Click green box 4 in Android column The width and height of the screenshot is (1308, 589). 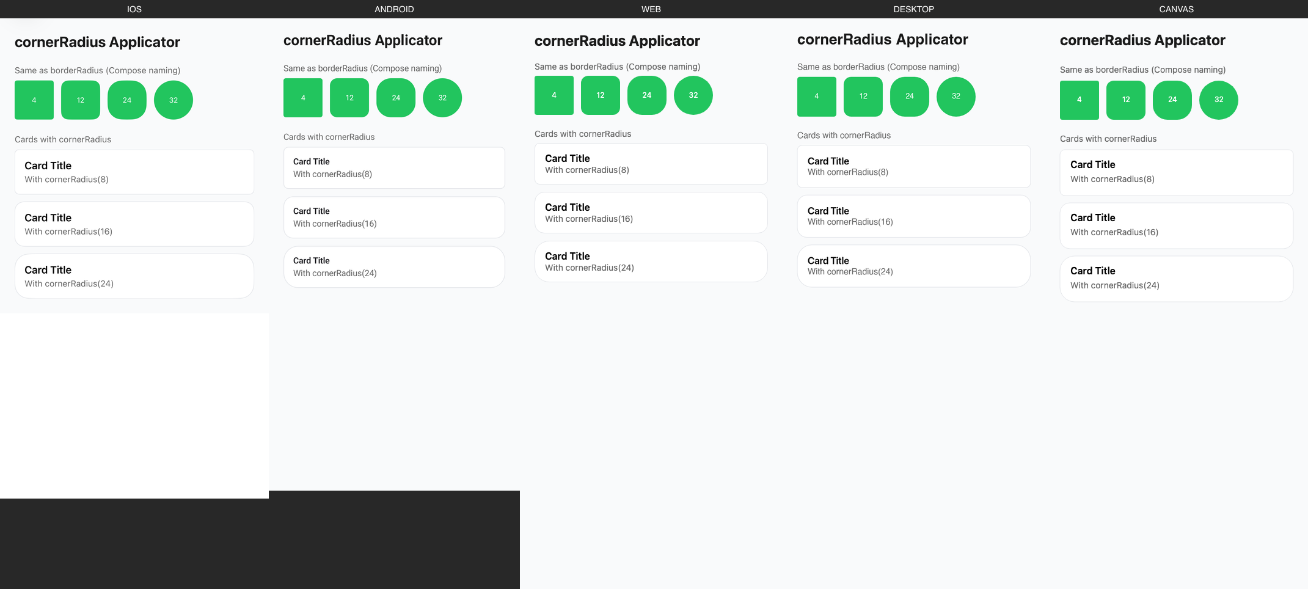[303, 98]
